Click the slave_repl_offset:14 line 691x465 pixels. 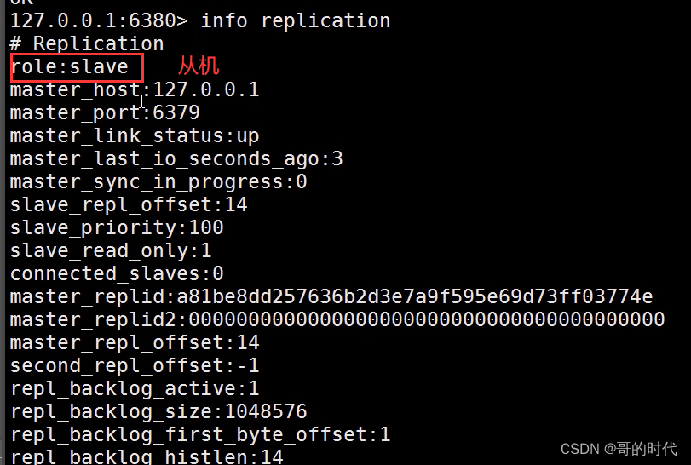click(129, 204)
